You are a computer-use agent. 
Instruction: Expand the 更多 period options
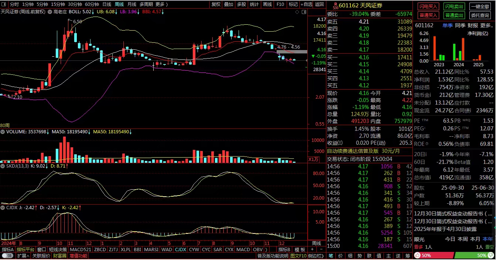tap(161, 4)
